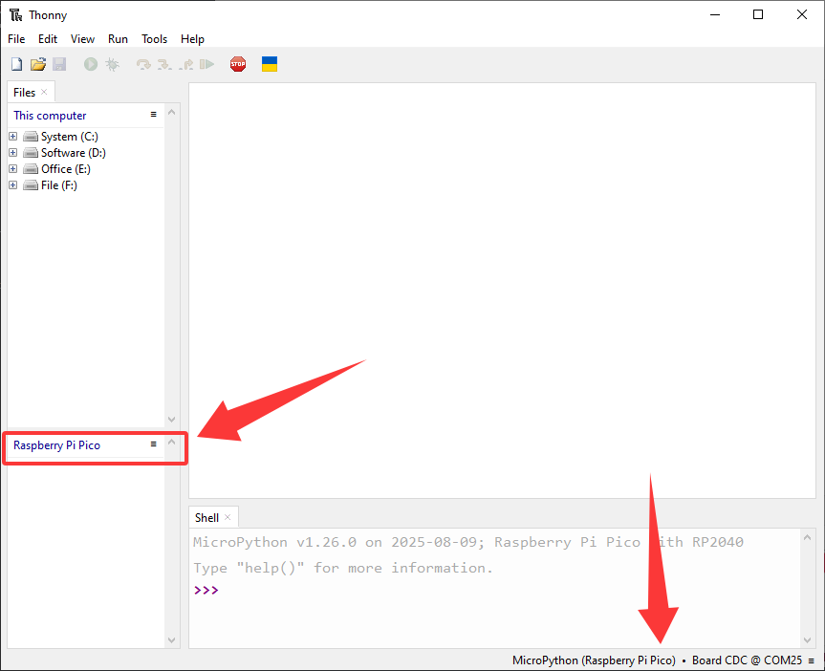Click the Office (E:) drive icon

(31, 169)
